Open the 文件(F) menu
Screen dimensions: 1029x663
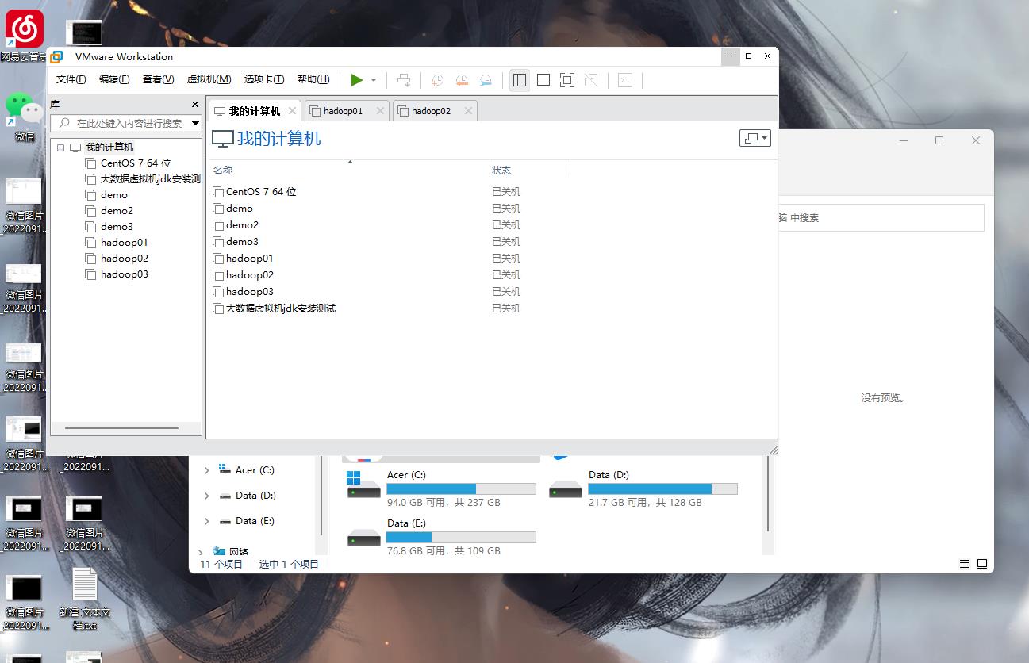tap(71, 79)
